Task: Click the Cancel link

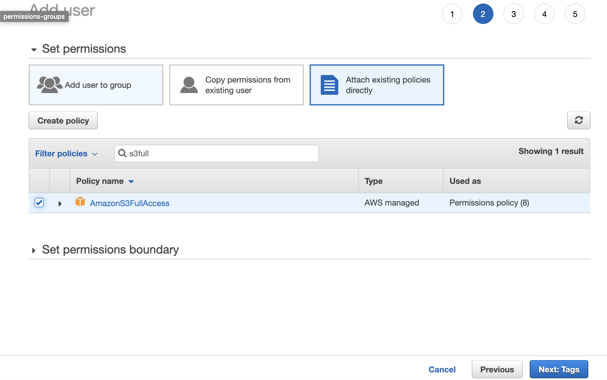Action: coord(442,369)
